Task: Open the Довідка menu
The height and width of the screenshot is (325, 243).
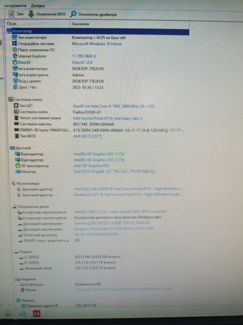Action: [38, 6]
